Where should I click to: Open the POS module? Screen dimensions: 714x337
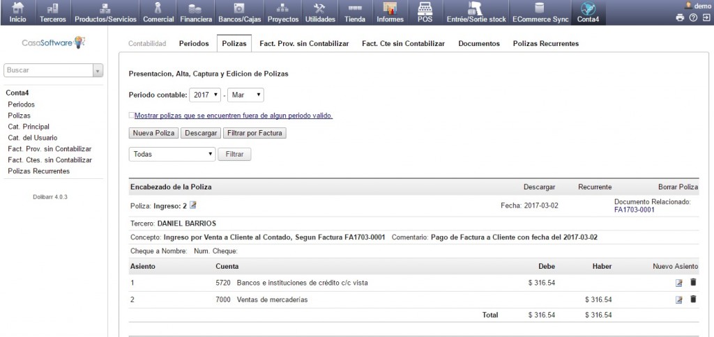pyautogui.click(x=425, y=13)
